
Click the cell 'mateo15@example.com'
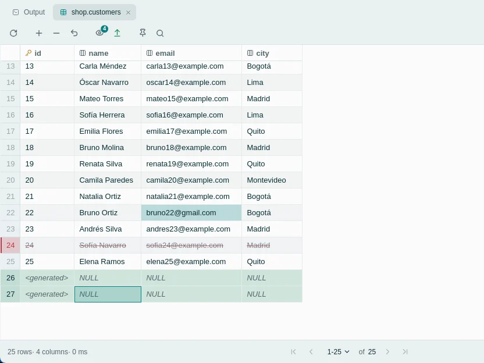pos(191,98)
